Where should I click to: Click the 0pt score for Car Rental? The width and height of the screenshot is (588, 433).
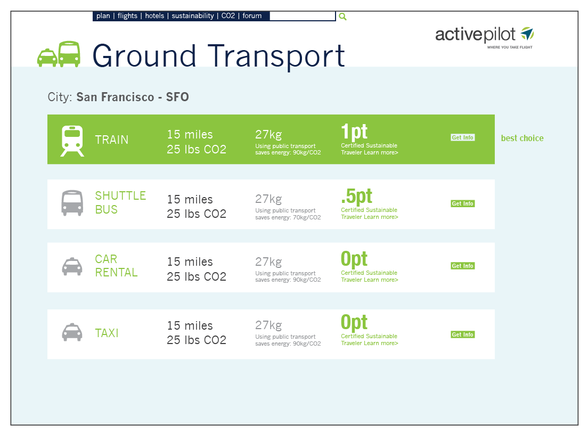[354, 259]
